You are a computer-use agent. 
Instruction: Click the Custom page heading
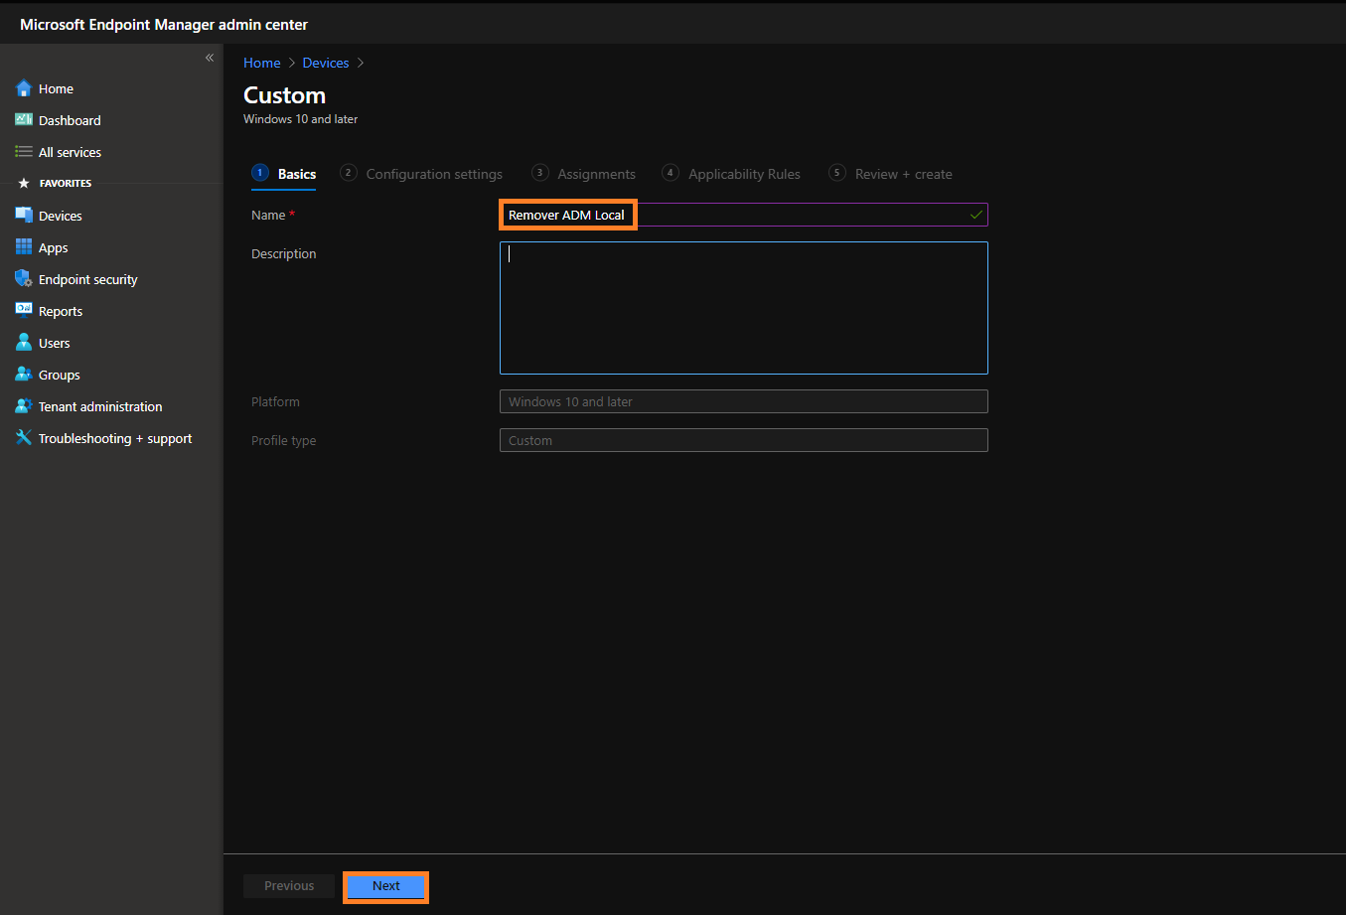(x=285, y=95)
